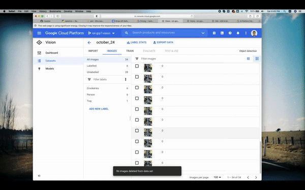This screenshot has height=190, width=305.
Task: Open Safari History menu
Action: coord(43,11)
